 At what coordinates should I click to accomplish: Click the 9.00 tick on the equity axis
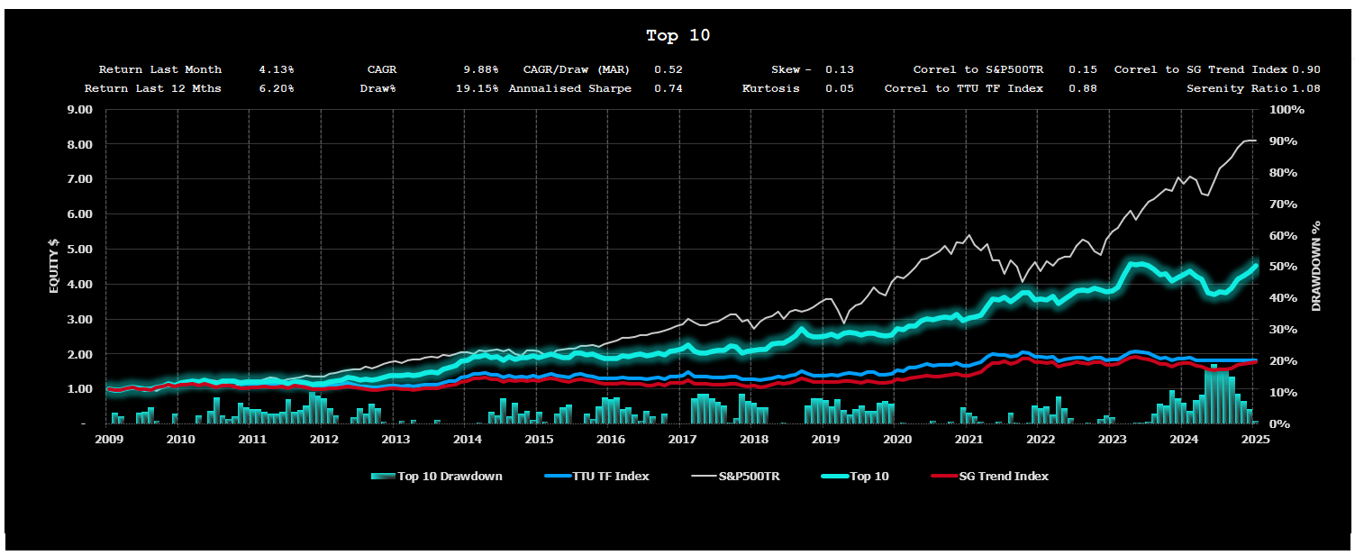click(x=80, y=110)
